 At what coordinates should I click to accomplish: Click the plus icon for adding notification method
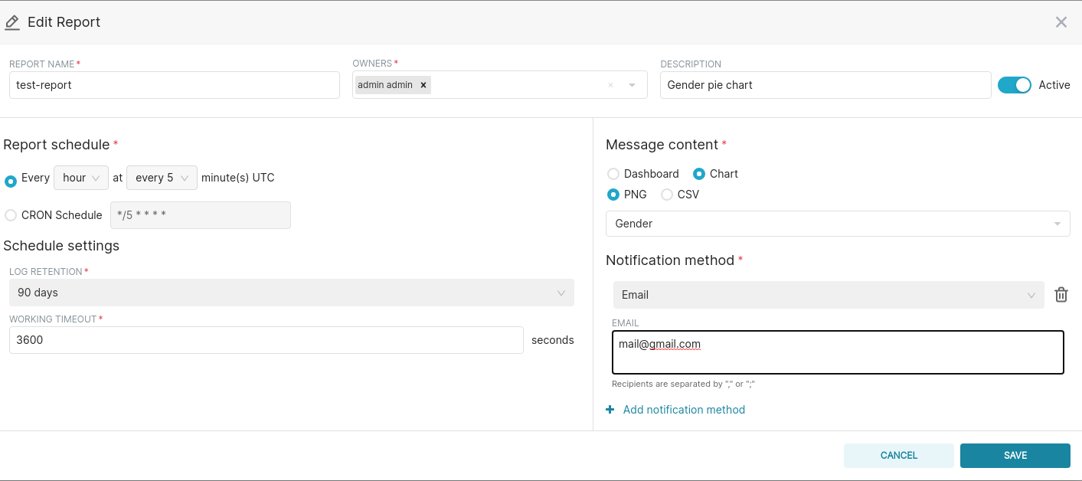610,410
